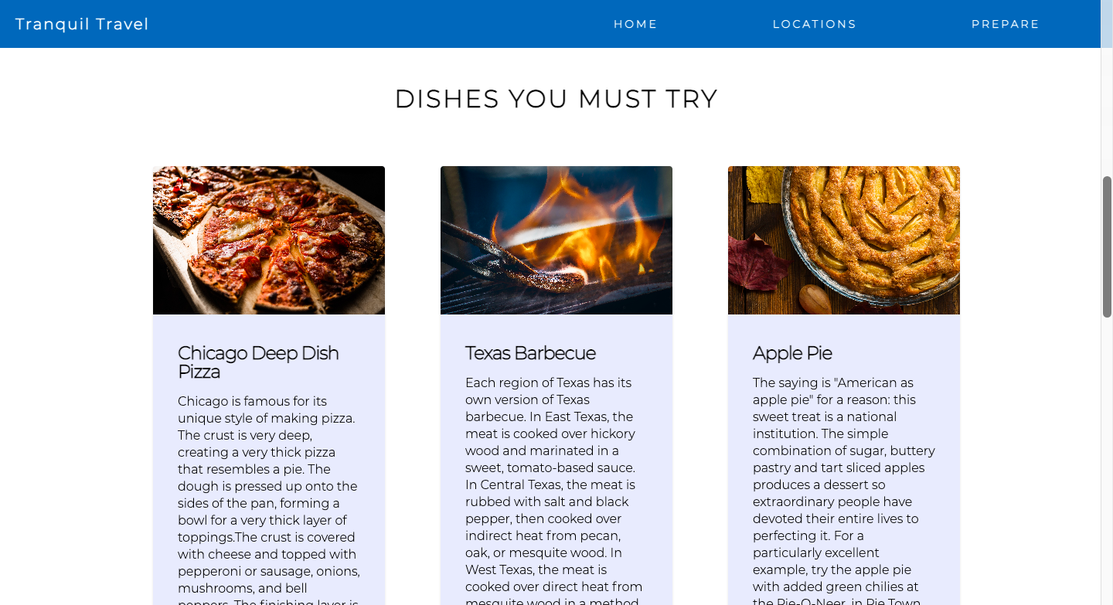This screenshot has width=1113, height=605.
Task: Click the vertical scrollbar thumb
Action: coord(1107,246)
